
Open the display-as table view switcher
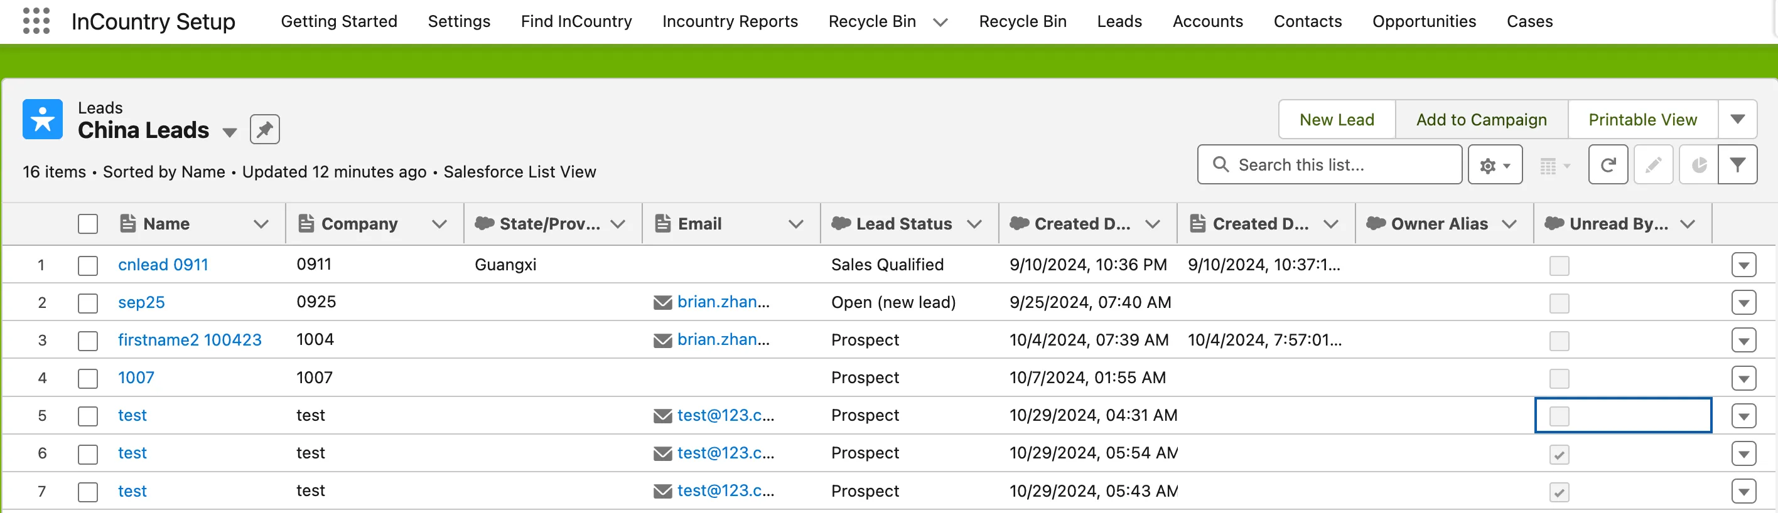1554,166
